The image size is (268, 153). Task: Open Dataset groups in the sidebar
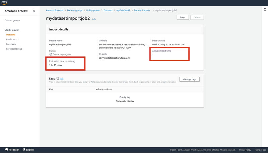[12, 20]
